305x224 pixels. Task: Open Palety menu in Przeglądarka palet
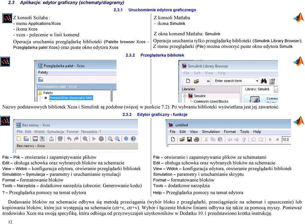tap(43, 72)
